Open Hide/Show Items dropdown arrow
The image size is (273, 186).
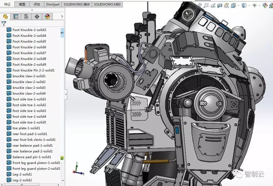(x=259, y=6)
